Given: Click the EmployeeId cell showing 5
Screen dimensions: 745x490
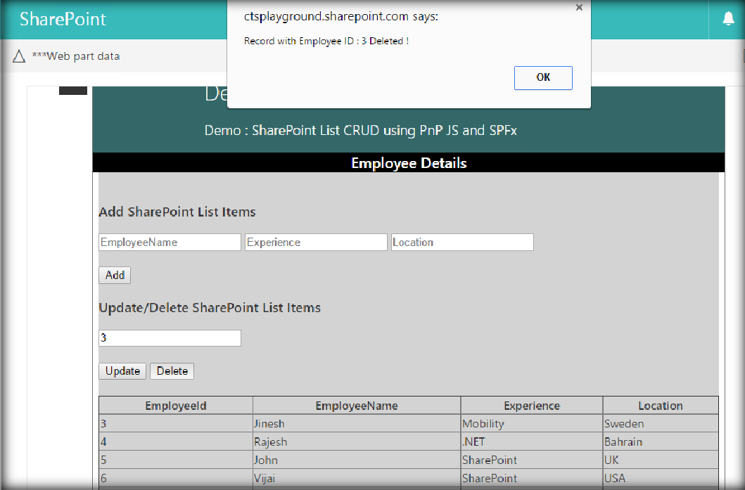Looking at the screenshot, I should [176, 460].
